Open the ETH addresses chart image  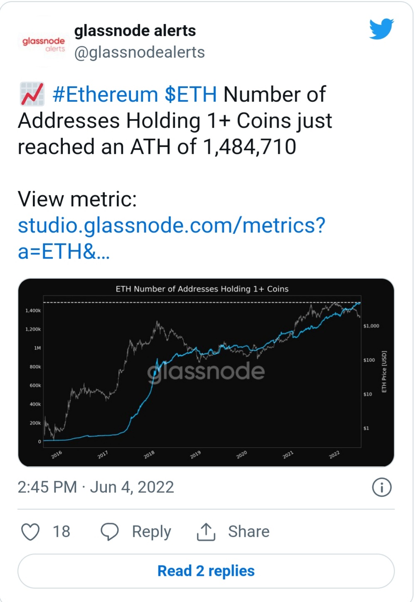tap(206, 373)
